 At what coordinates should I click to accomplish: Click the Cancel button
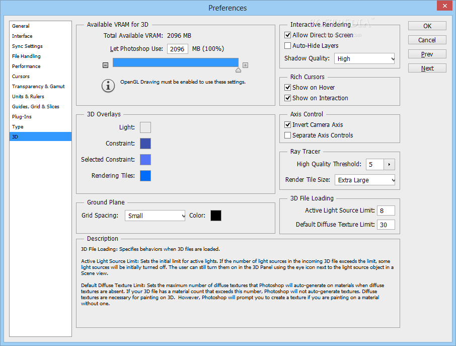coord(427,40)
